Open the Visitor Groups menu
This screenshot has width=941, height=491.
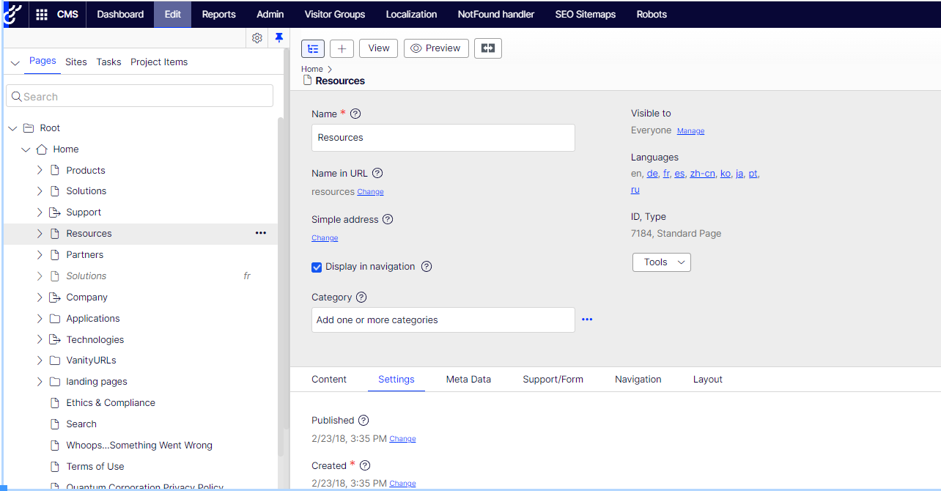(x=334, y=14)
